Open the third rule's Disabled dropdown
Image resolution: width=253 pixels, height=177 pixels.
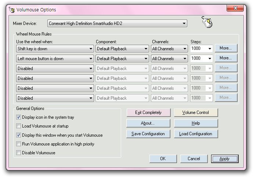pos(55,69)
